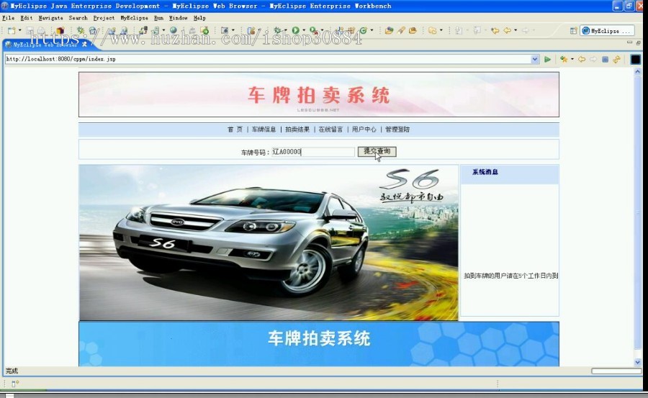Viewport: 648px width, 398px height.
Task: Click the browser URL address field
Action: (x=268, y=59)
